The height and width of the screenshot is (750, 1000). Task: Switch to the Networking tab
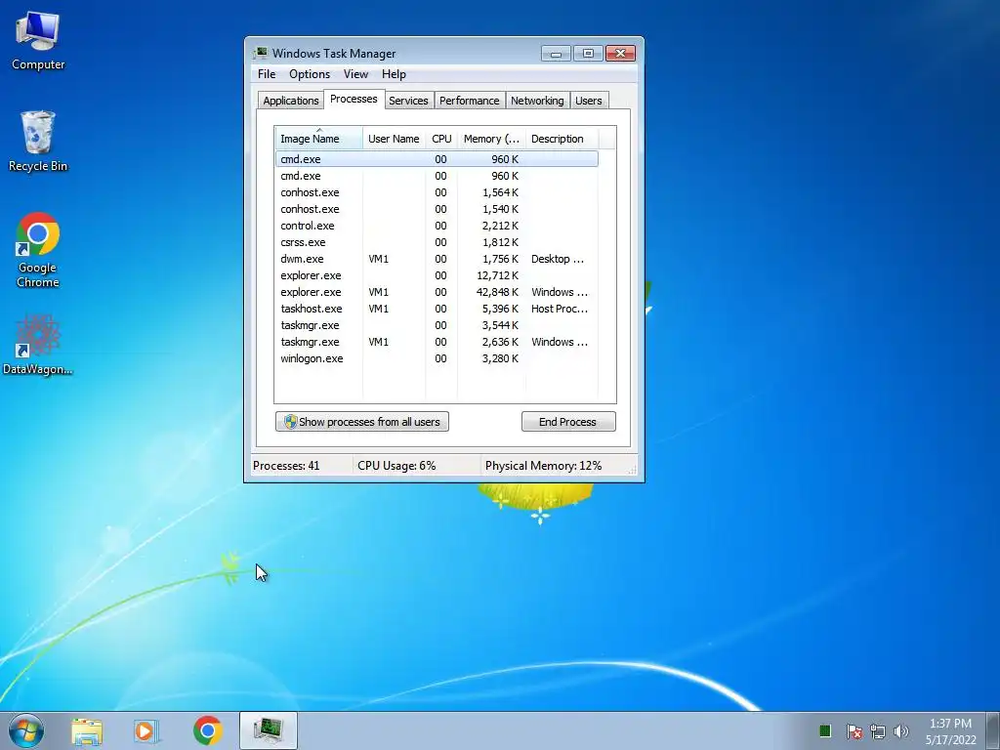click(x=537, y=101)
